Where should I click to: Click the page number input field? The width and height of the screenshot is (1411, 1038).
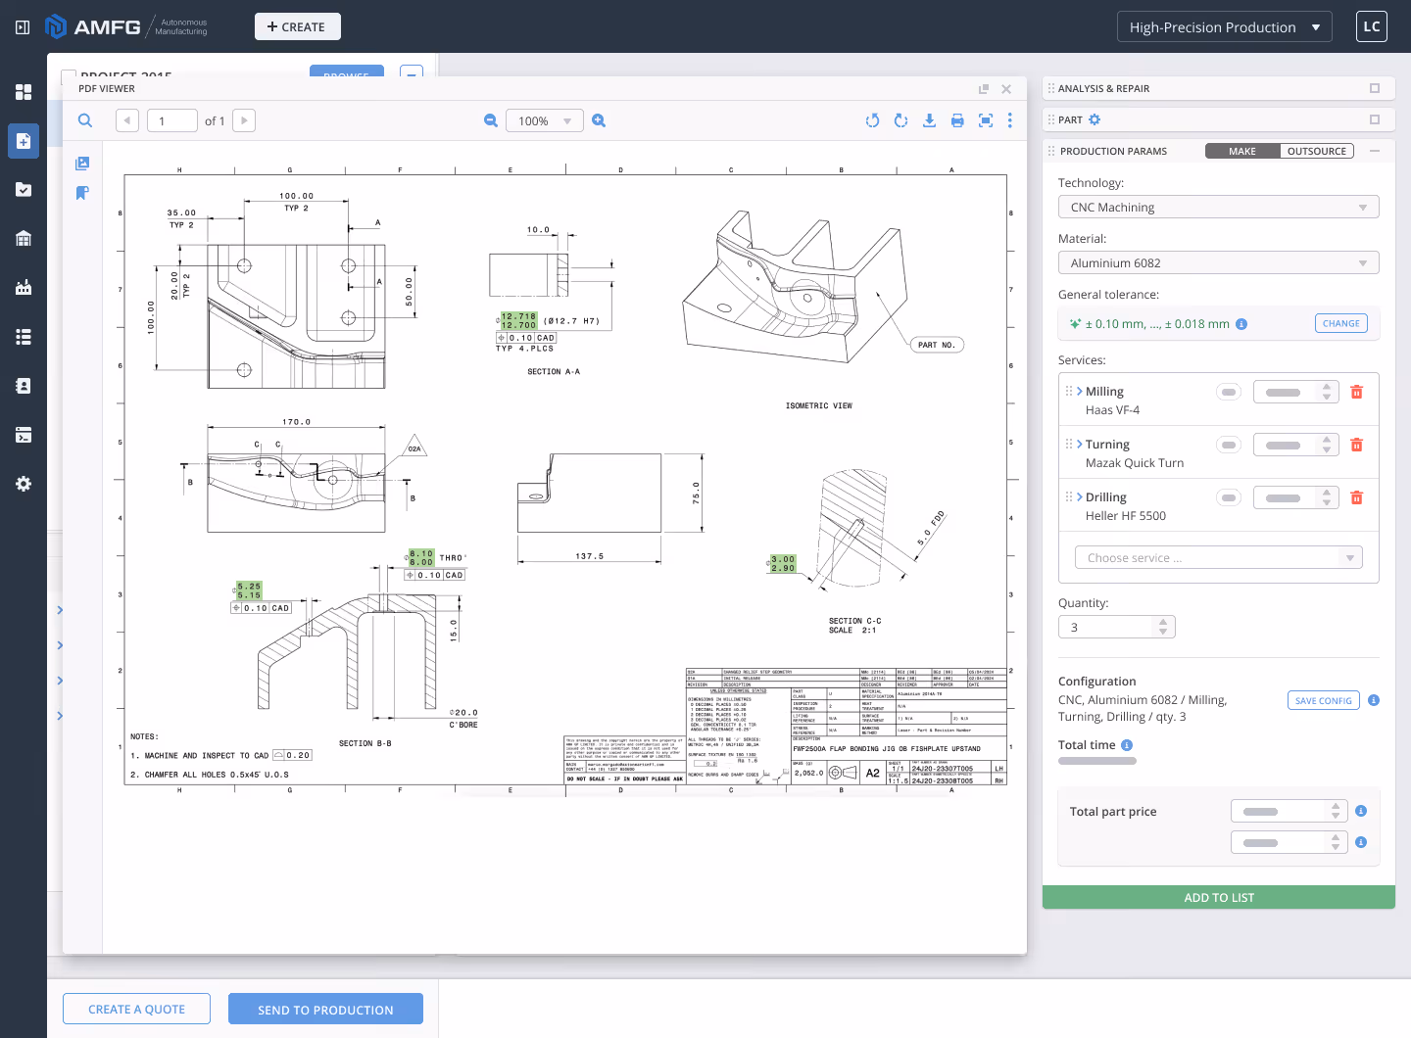[171, 120]
